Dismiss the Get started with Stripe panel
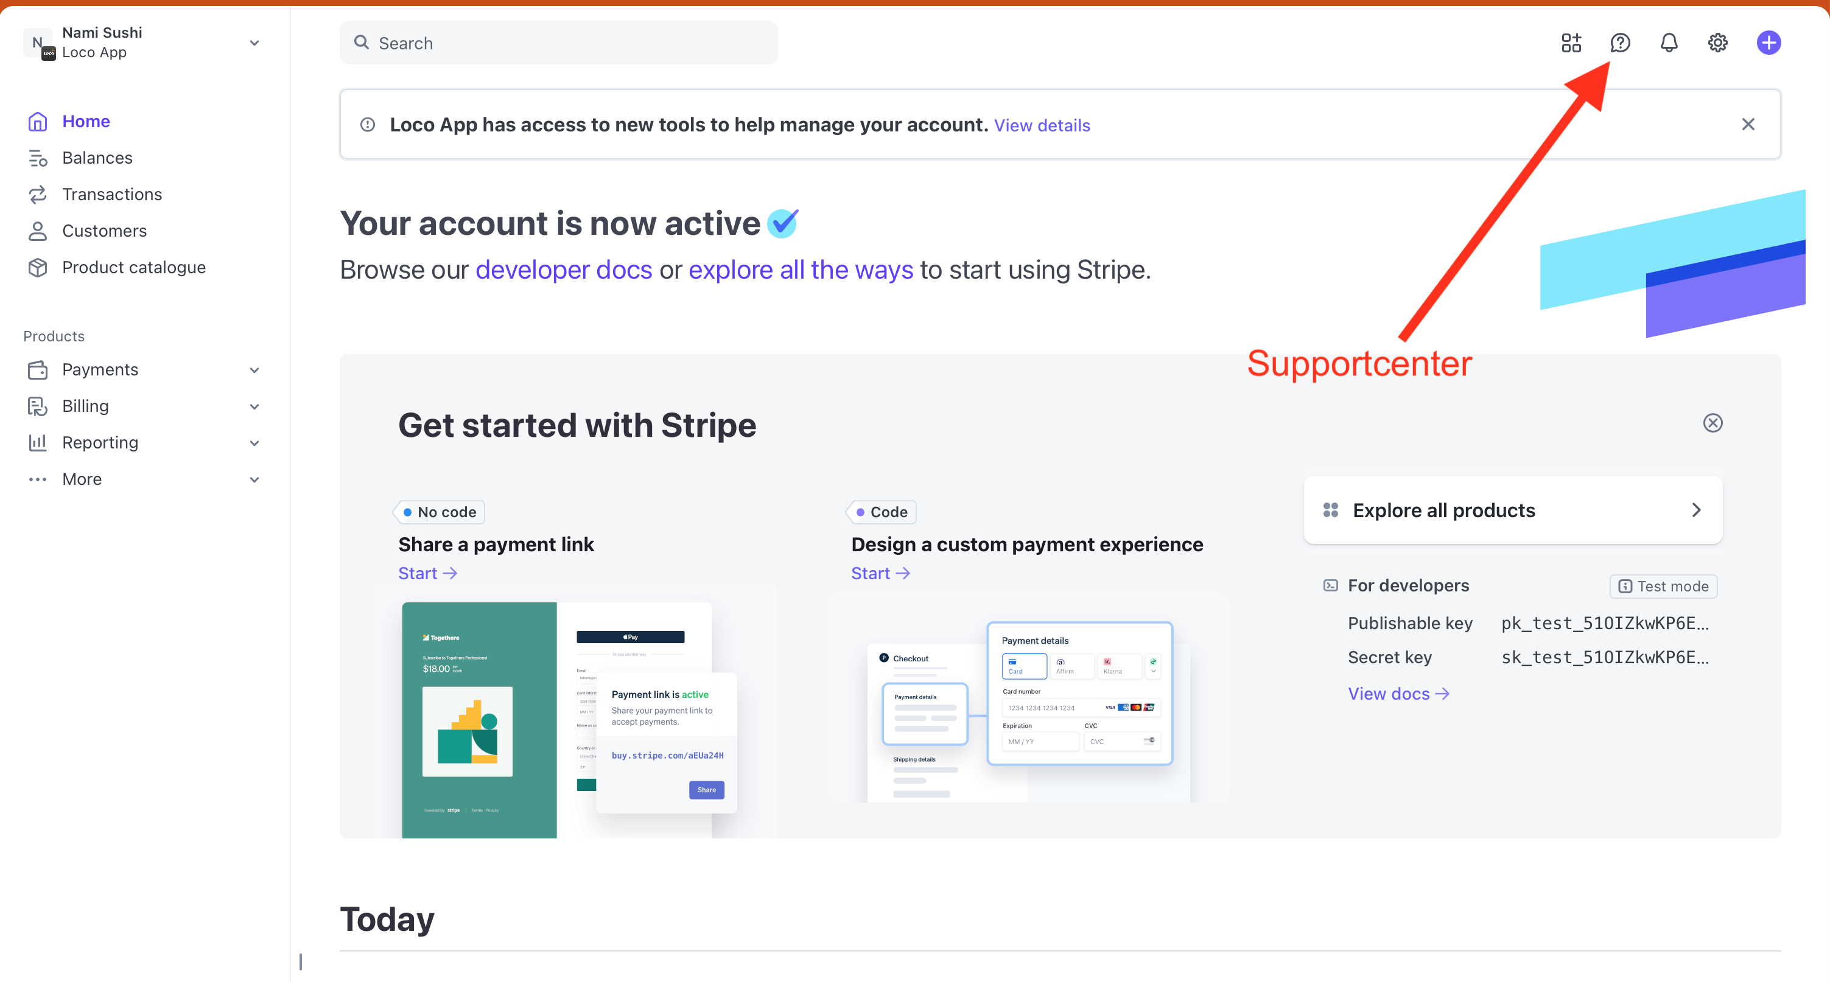This screenshot has width=1830, height=982. [x=1713, y=423]
